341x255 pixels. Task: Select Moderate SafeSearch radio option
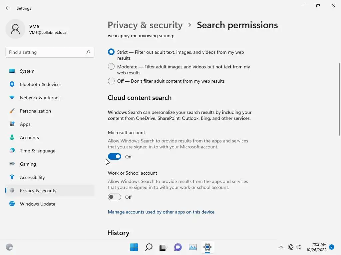point(111,67)
